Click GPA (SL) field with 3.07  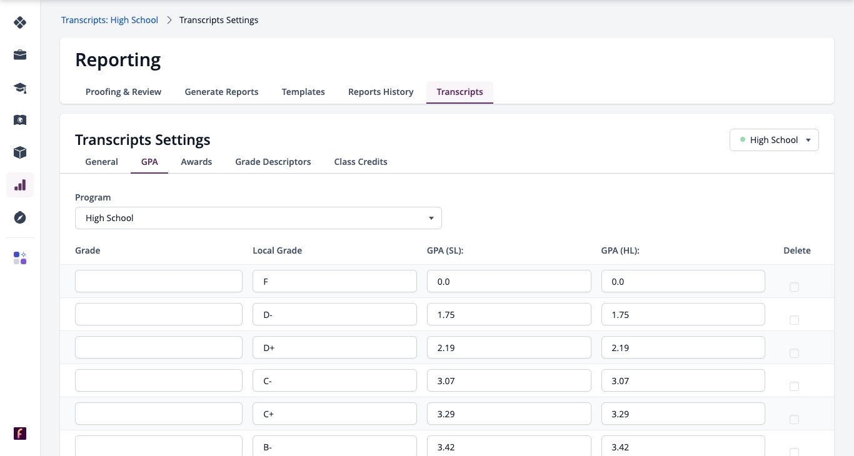[x=509, y=380]
